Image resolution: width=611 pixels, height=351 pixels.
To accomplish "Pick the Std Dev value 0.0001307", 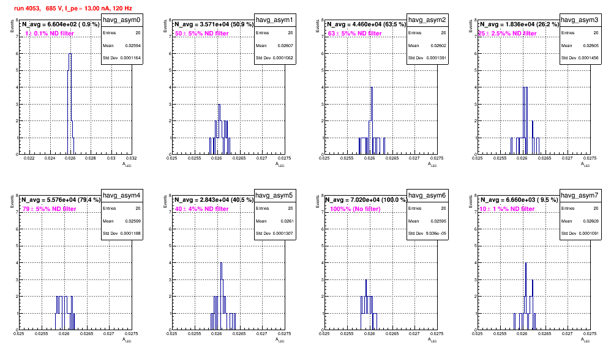I will click(x=283, y=234).
